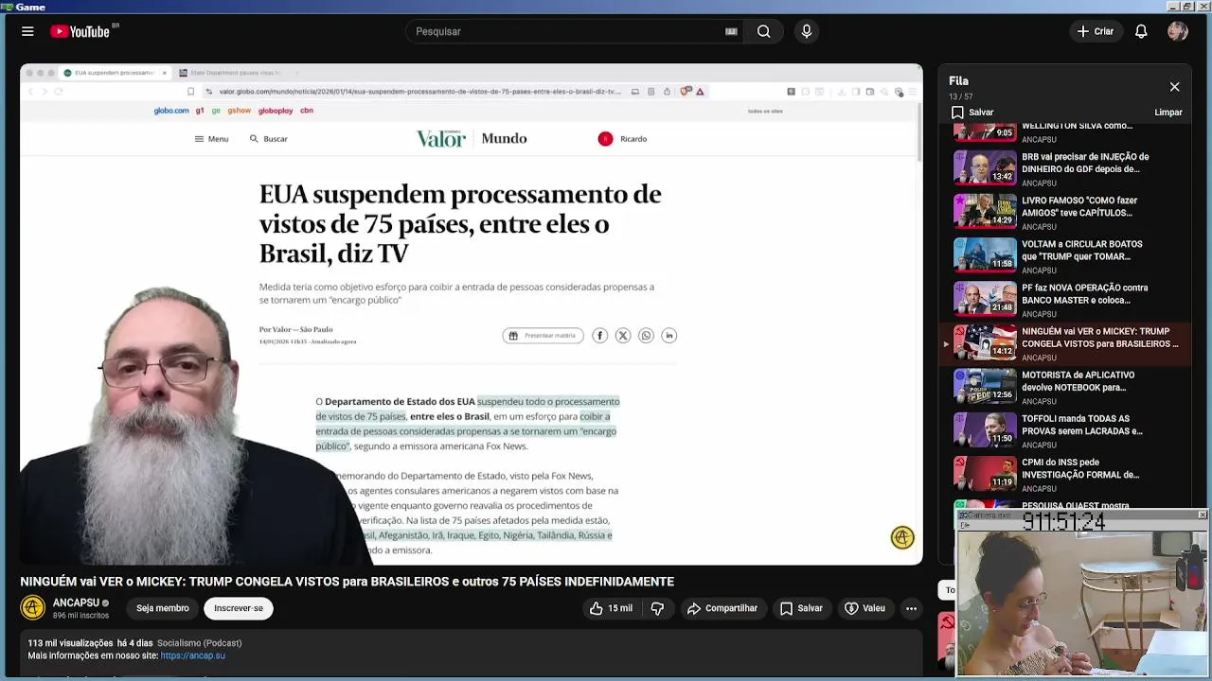Click Seja membro button
The image size is (1212, 681).
pos(162,608)
